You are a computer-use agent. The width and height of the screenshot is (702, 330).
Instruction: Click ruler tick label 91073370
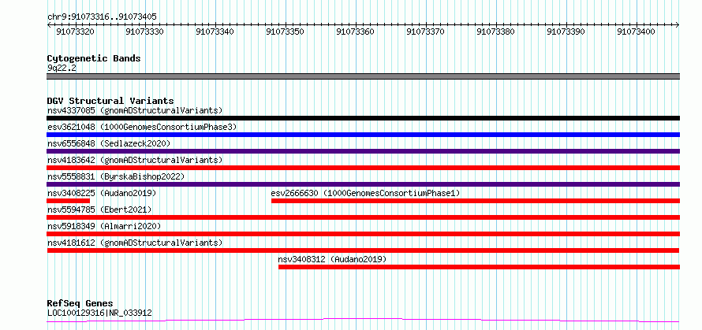[425, 32]
